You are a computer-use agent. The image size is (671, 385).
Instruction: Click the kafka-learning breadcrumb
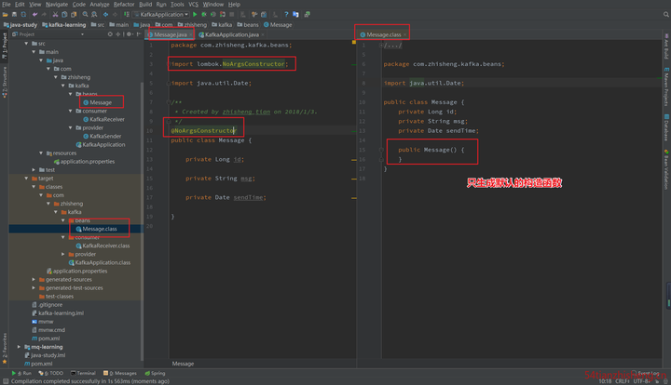point(63,25)
